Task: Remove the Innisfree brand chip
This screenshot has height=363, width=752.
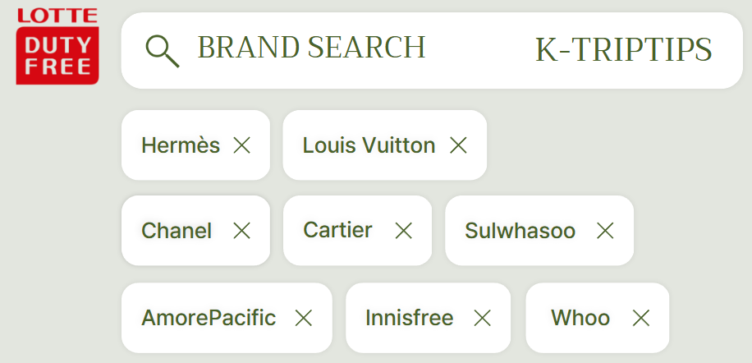Action: pos(482,318)
